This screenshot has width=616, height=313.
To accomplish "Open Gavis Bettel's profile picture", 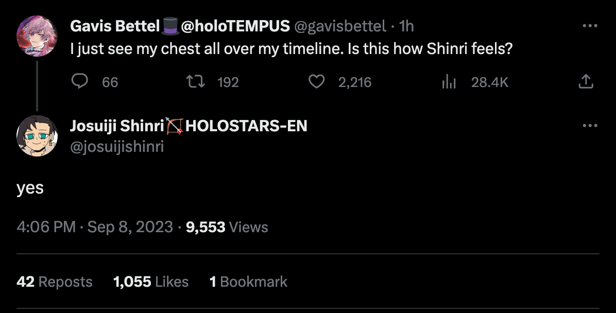I will tap(37, 36).
